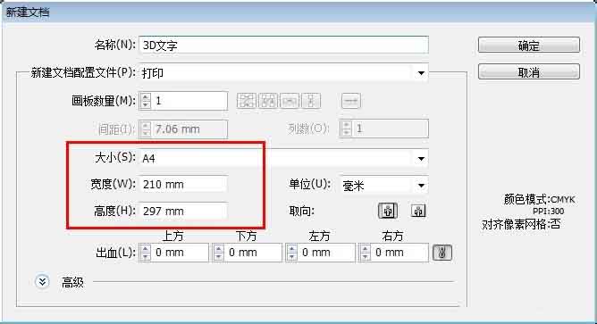The width and height of the screenshot is (597, 324).
Task: Click the right-to-left layout arrow icon
Action: point(350,101)
